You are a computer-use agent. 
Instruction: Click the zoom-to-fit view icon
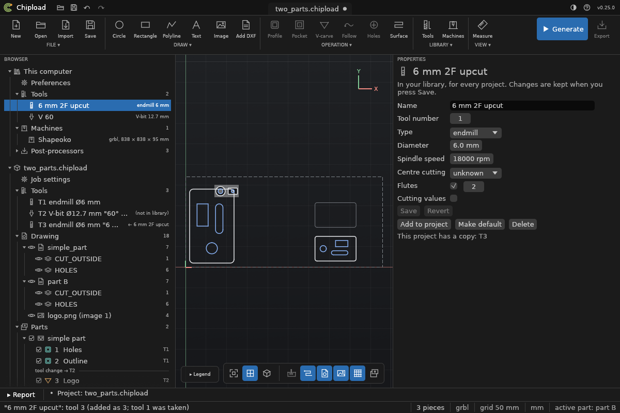234,373
